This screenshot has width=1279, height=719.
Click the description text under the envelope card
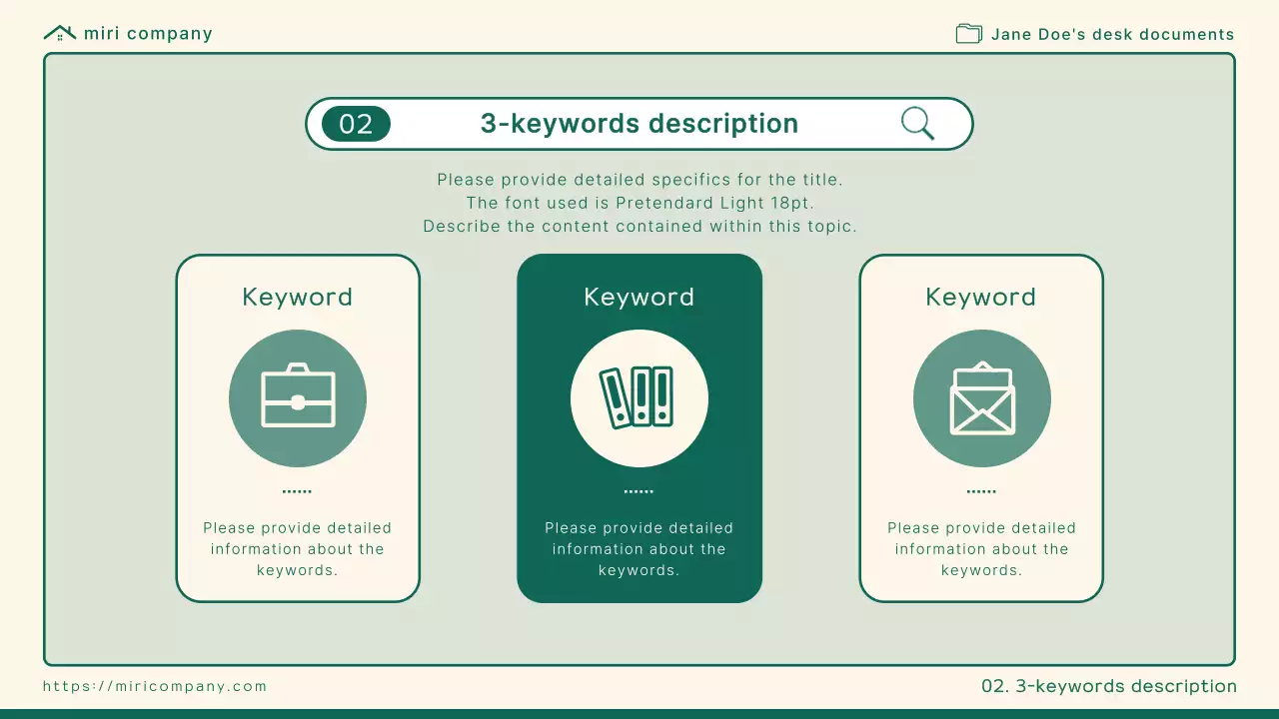click(x=981, y=548)
